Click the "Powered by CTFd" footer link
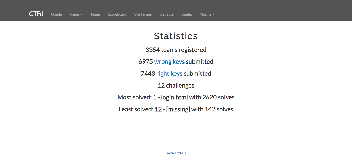Image resolution: width=352 pixels, height=162 pixels. click(x=176, y=153)
